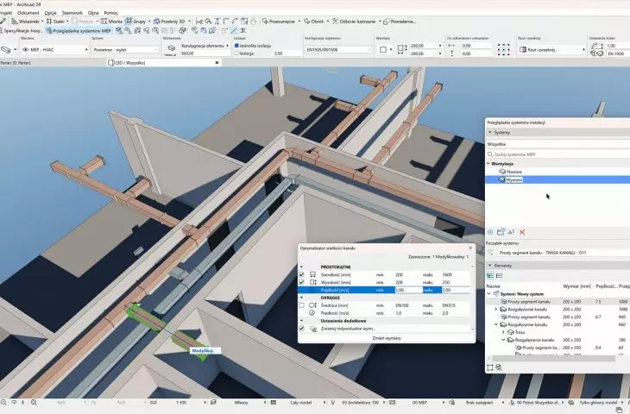The width and height of the screenshot is (630, 414).
Task: Click the zoom-to-element icon in the systems browser footer
Action: click(499, 367)
